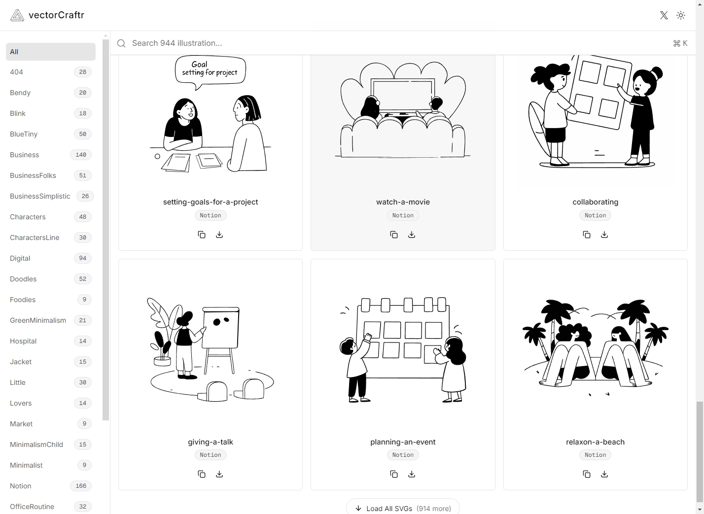Screen dimensions: 704x514
Task: Click Load All SVGs button
Action: (403, 508)
